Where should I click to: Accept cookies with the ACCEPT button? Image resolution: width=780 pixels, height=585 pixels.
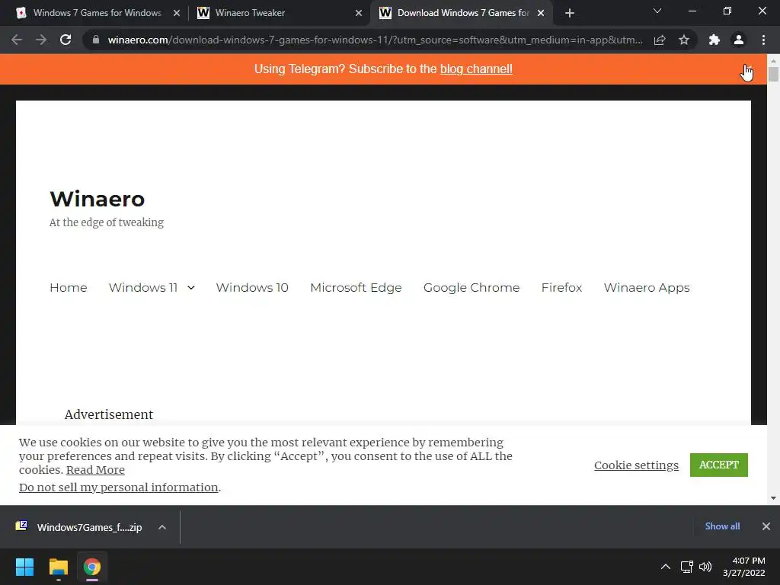[x=719, y=465]
